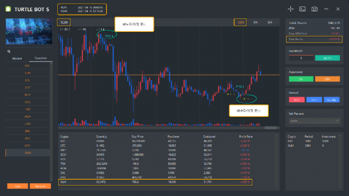
Task: Click LTC buy price 355,000
Action: 137,145
